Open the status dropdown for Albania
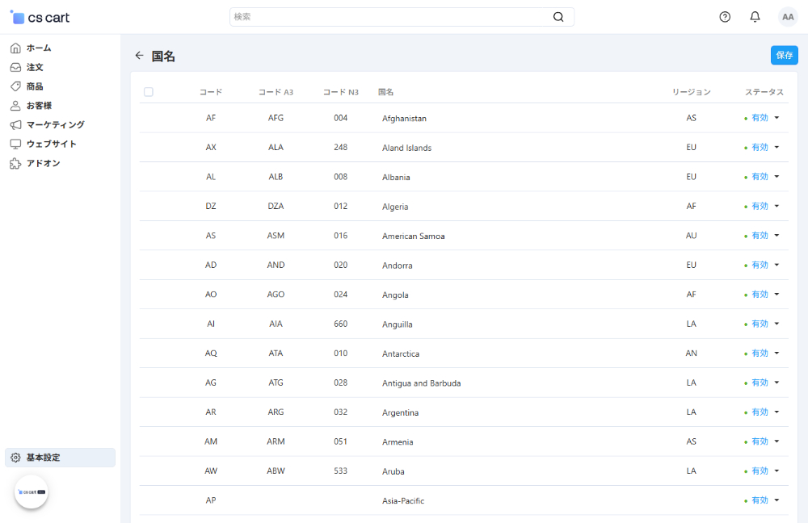The height and width of the screenshot is (523, 808). pos(776,177)
